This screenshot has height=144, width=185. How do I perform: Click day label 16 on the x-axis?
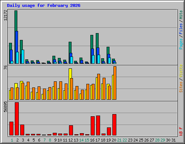pyautogui.click(x=92, y=140)
